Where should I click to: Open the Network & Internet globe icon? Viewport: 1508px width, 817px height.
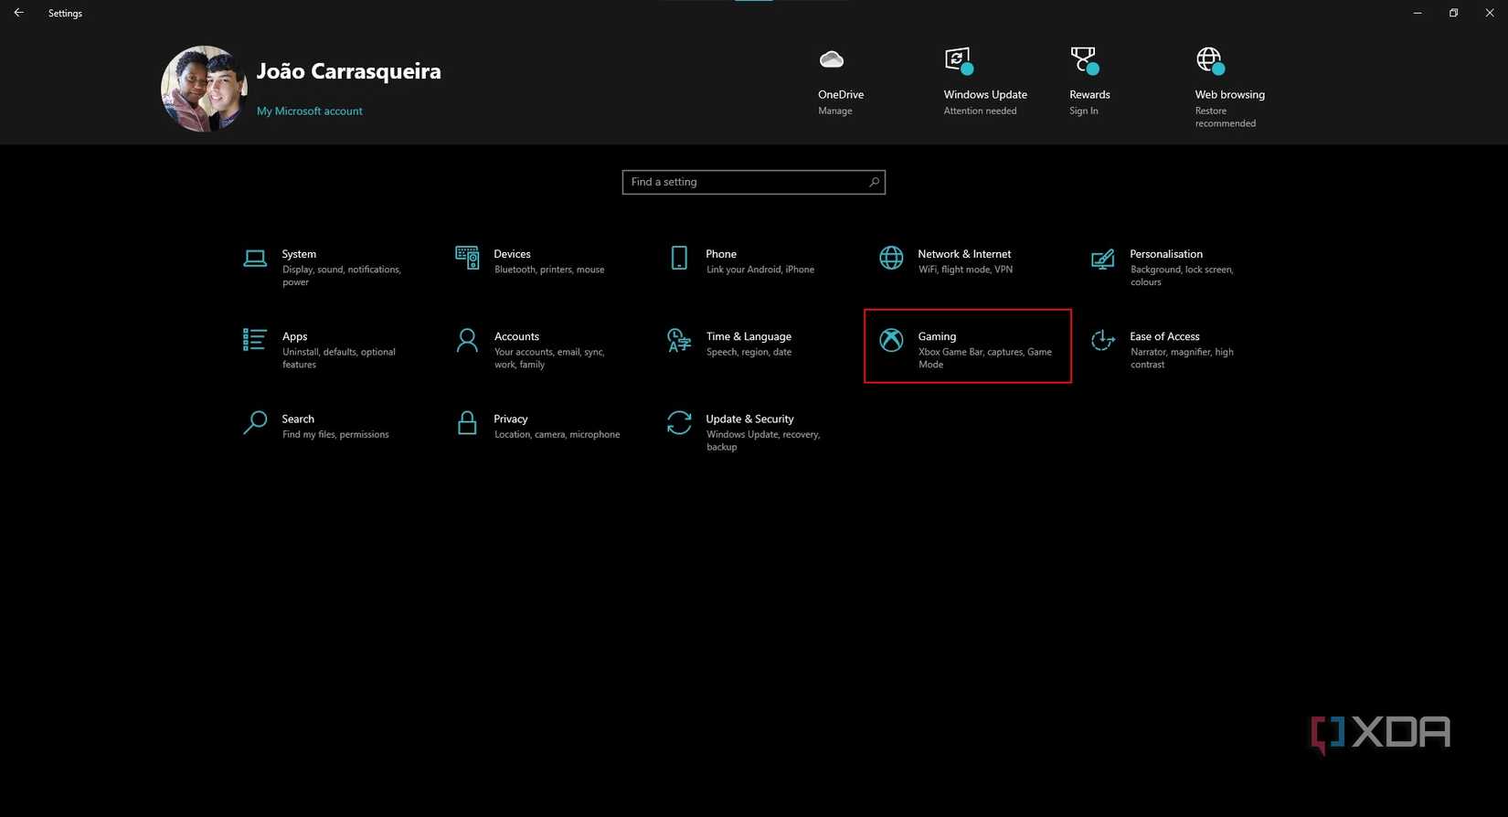(x=891, y=258)
